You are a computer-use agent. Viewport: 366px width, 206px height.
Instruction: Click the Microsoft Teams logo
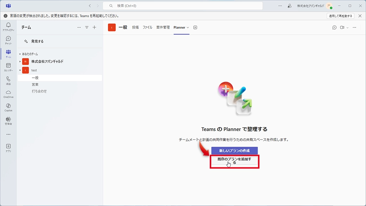click(x=9, y=6)
